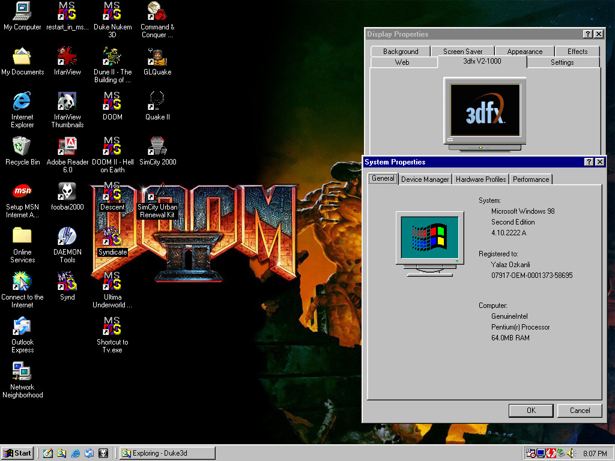Open the Start menu

click(x=17, y=453)
